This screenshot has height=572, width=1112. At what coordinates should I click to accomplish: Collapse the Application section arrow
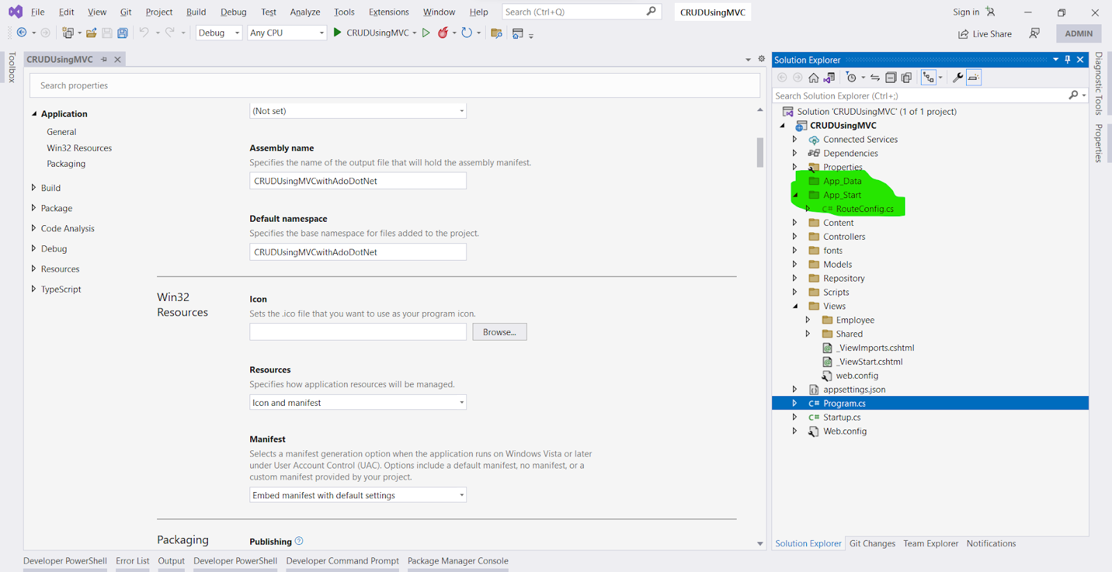coord(34,113)
